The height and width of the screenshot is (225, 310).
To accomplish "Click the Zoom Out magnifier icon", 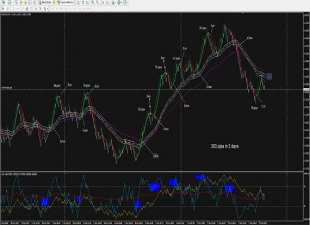I will [98, 2].
